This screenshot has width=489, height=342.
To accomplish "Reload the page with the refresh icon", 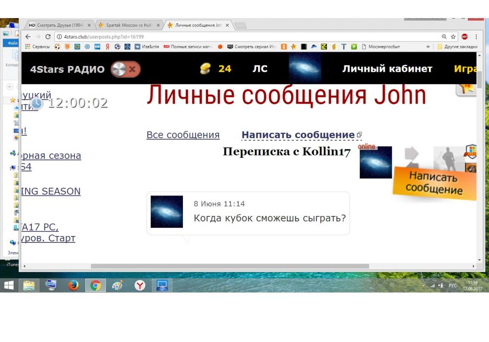I will pos(48,37).
